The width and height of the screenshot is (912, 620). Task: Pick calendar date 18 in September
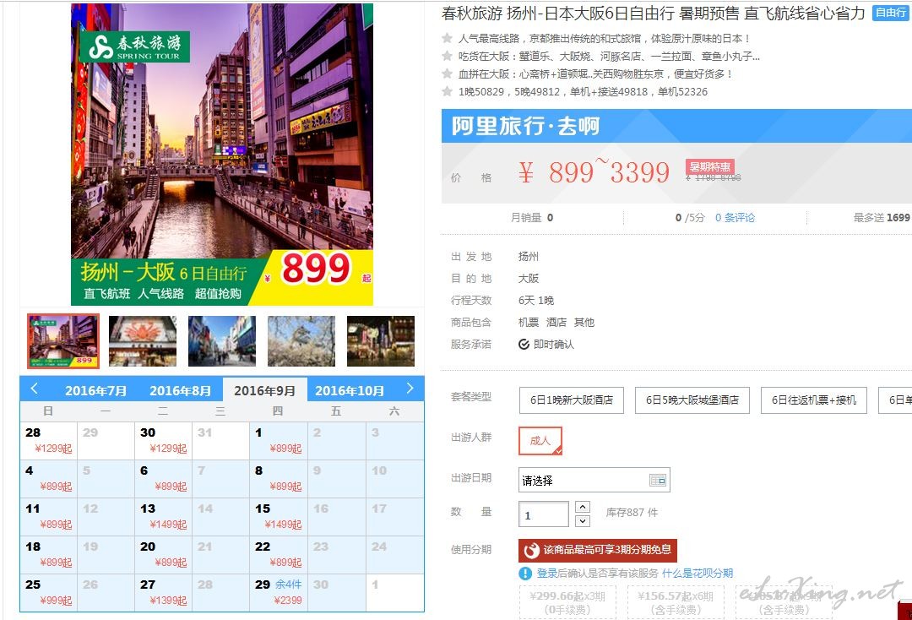click(x=49, y=555)
